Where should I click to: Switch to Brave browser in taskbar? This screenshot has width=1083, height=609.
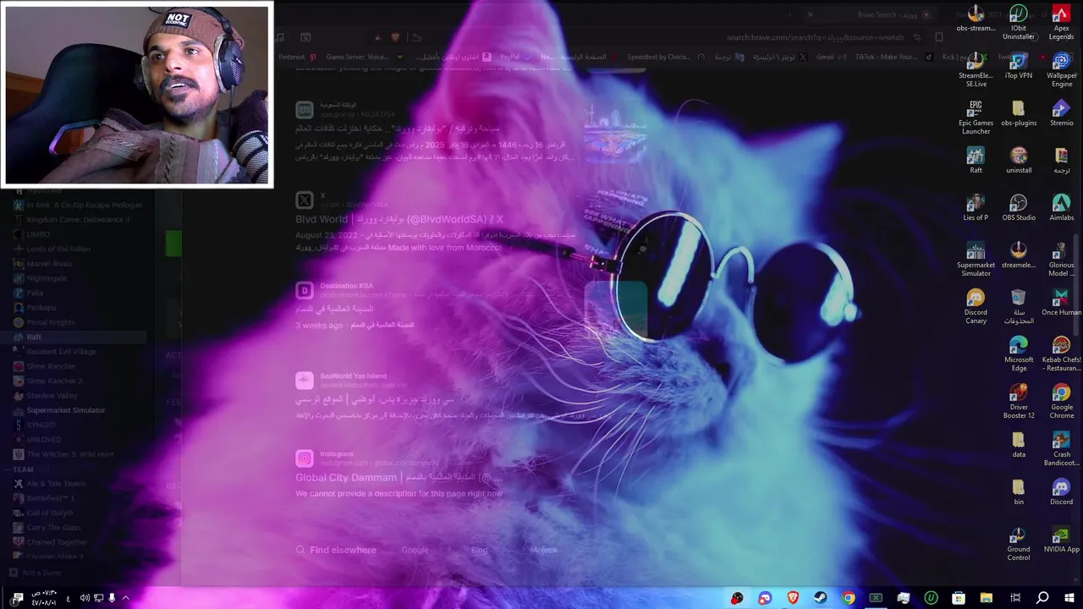coord(793,598)
